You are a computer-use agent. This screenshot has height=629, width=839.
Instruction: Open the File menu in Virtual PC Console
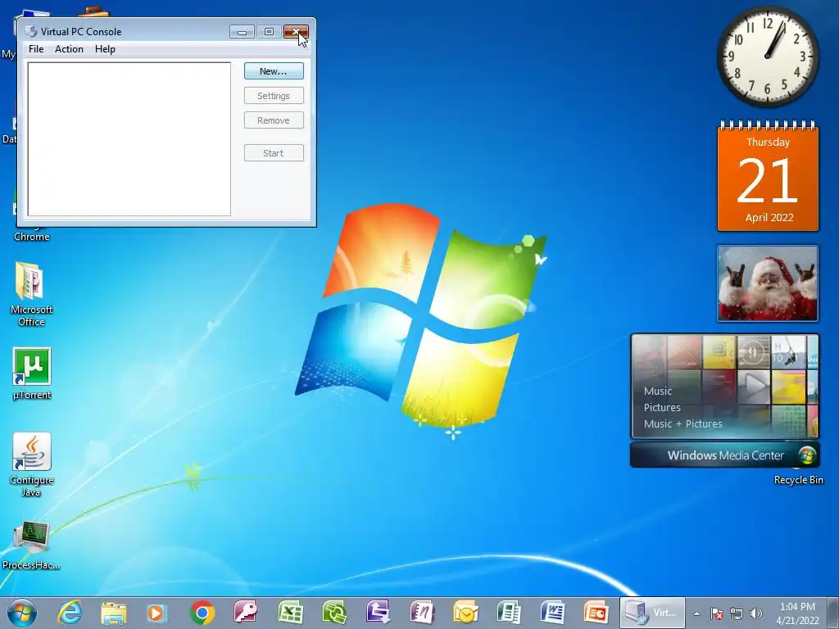pyautogui.click(x=36, y=49)
